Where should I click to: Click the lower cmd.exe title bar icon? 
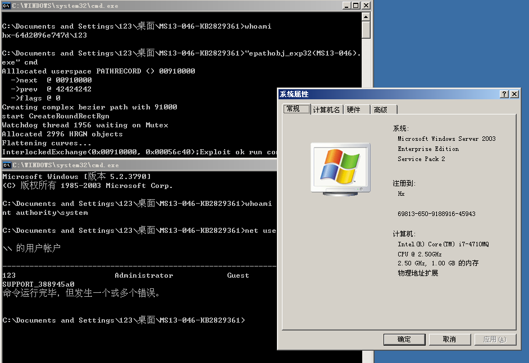coord(7,165)
